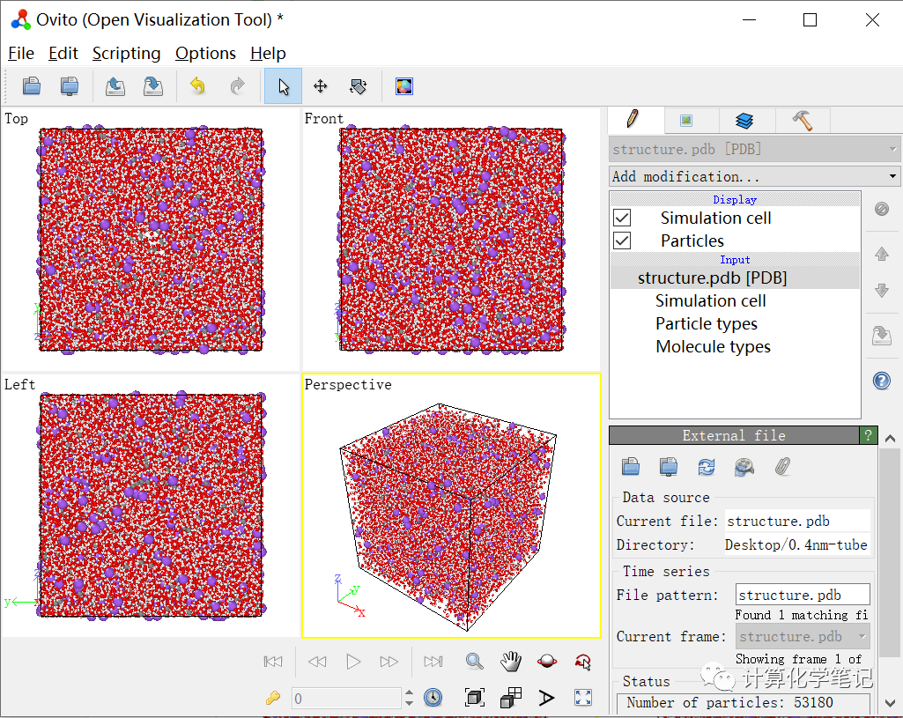Click the save modifier preset icon
This screenshot has width=903, height=718.
[x=881, y=335]
